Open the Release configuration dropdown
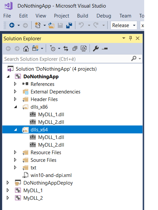This screenshot has width=158, height=210. (124, 25)
